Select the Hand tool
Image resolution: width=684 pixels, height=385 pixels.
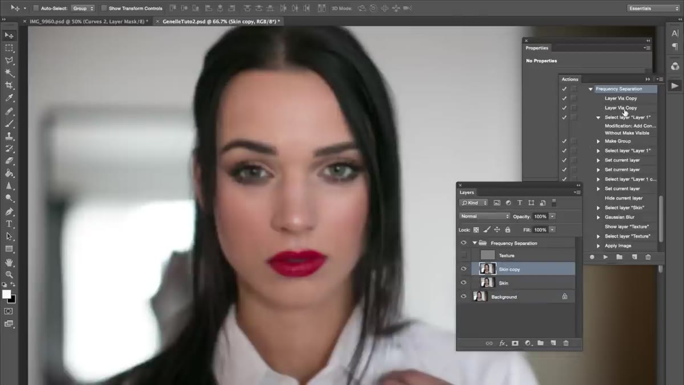[9, 263]
